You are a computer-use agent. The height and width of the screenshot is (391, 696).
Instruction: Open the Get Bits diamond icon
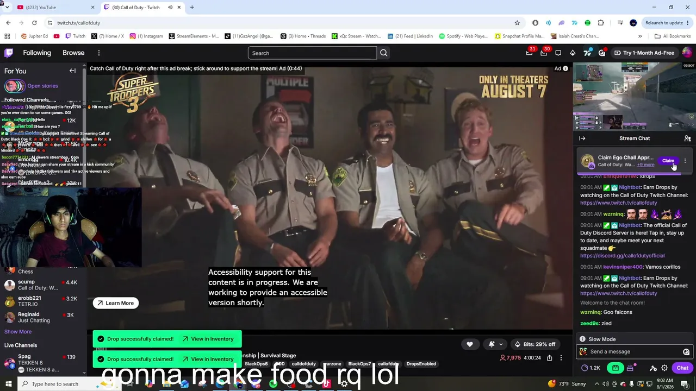coord(573,53)
